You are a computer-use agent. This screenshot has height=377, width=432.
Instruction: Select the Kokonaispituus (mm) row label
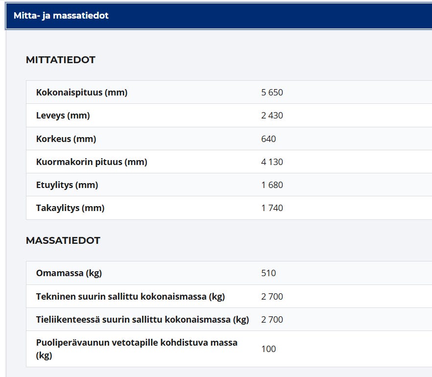pyautogui.click(x=82, y=93)
